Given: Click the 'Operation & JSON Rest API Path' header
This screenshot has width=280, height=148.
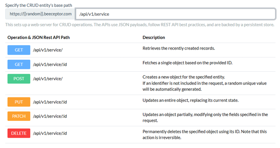Looking at the screenshot, I should tap(38, 37).
